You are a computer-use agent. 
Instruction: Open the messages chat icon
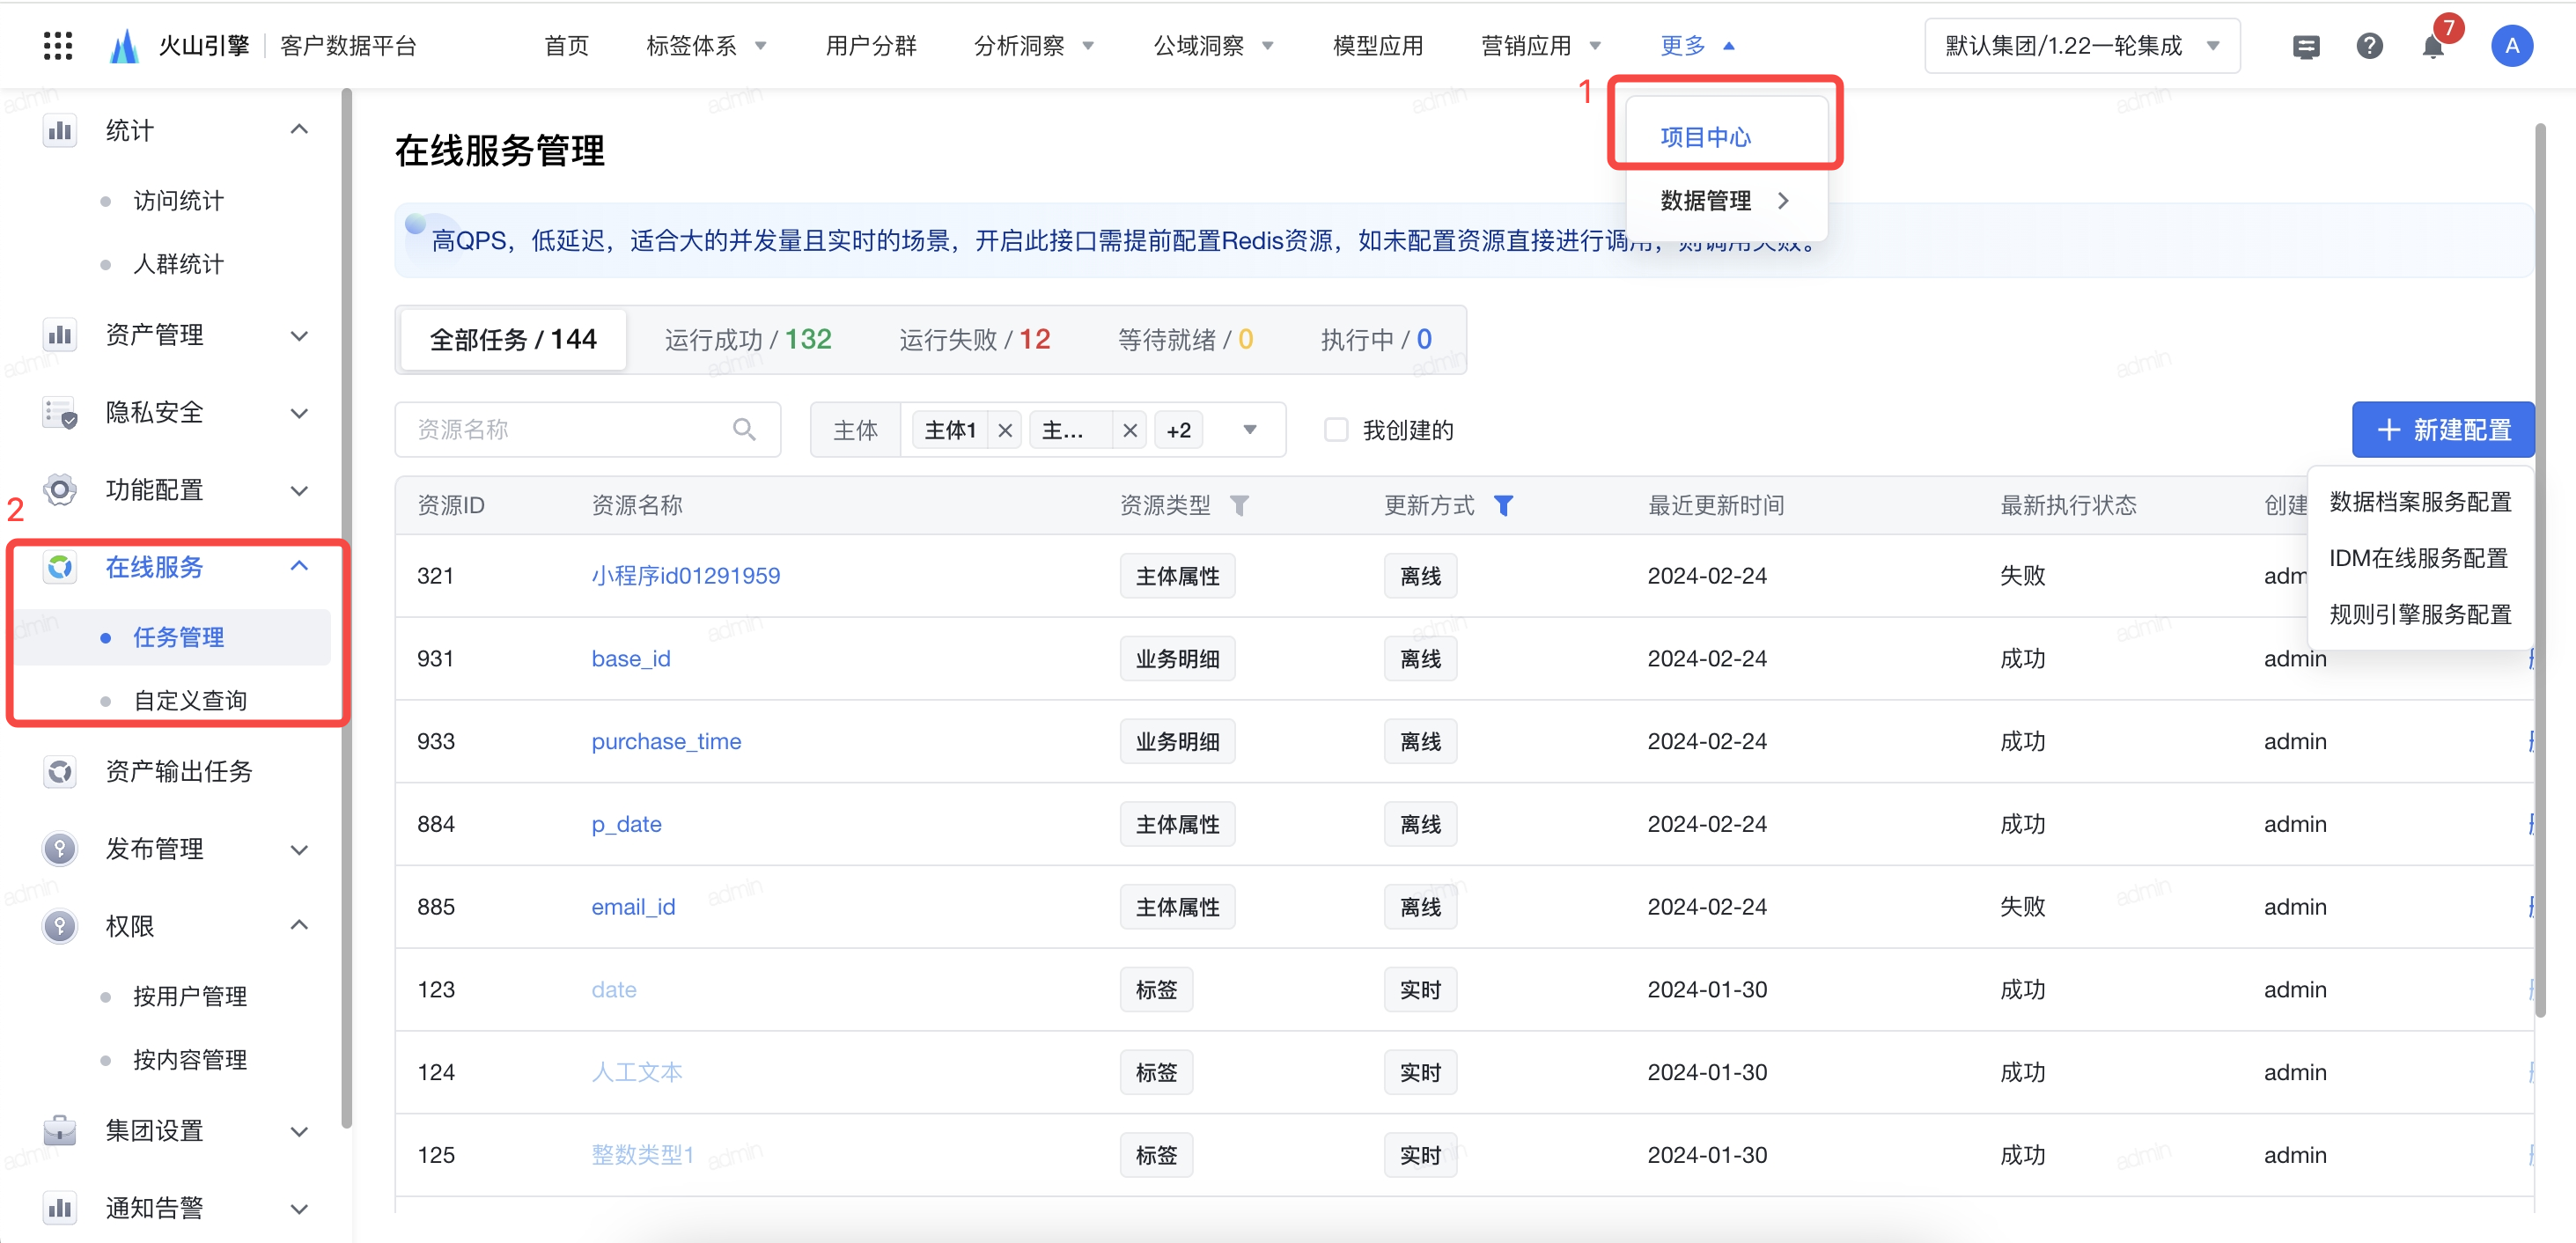2305,46
